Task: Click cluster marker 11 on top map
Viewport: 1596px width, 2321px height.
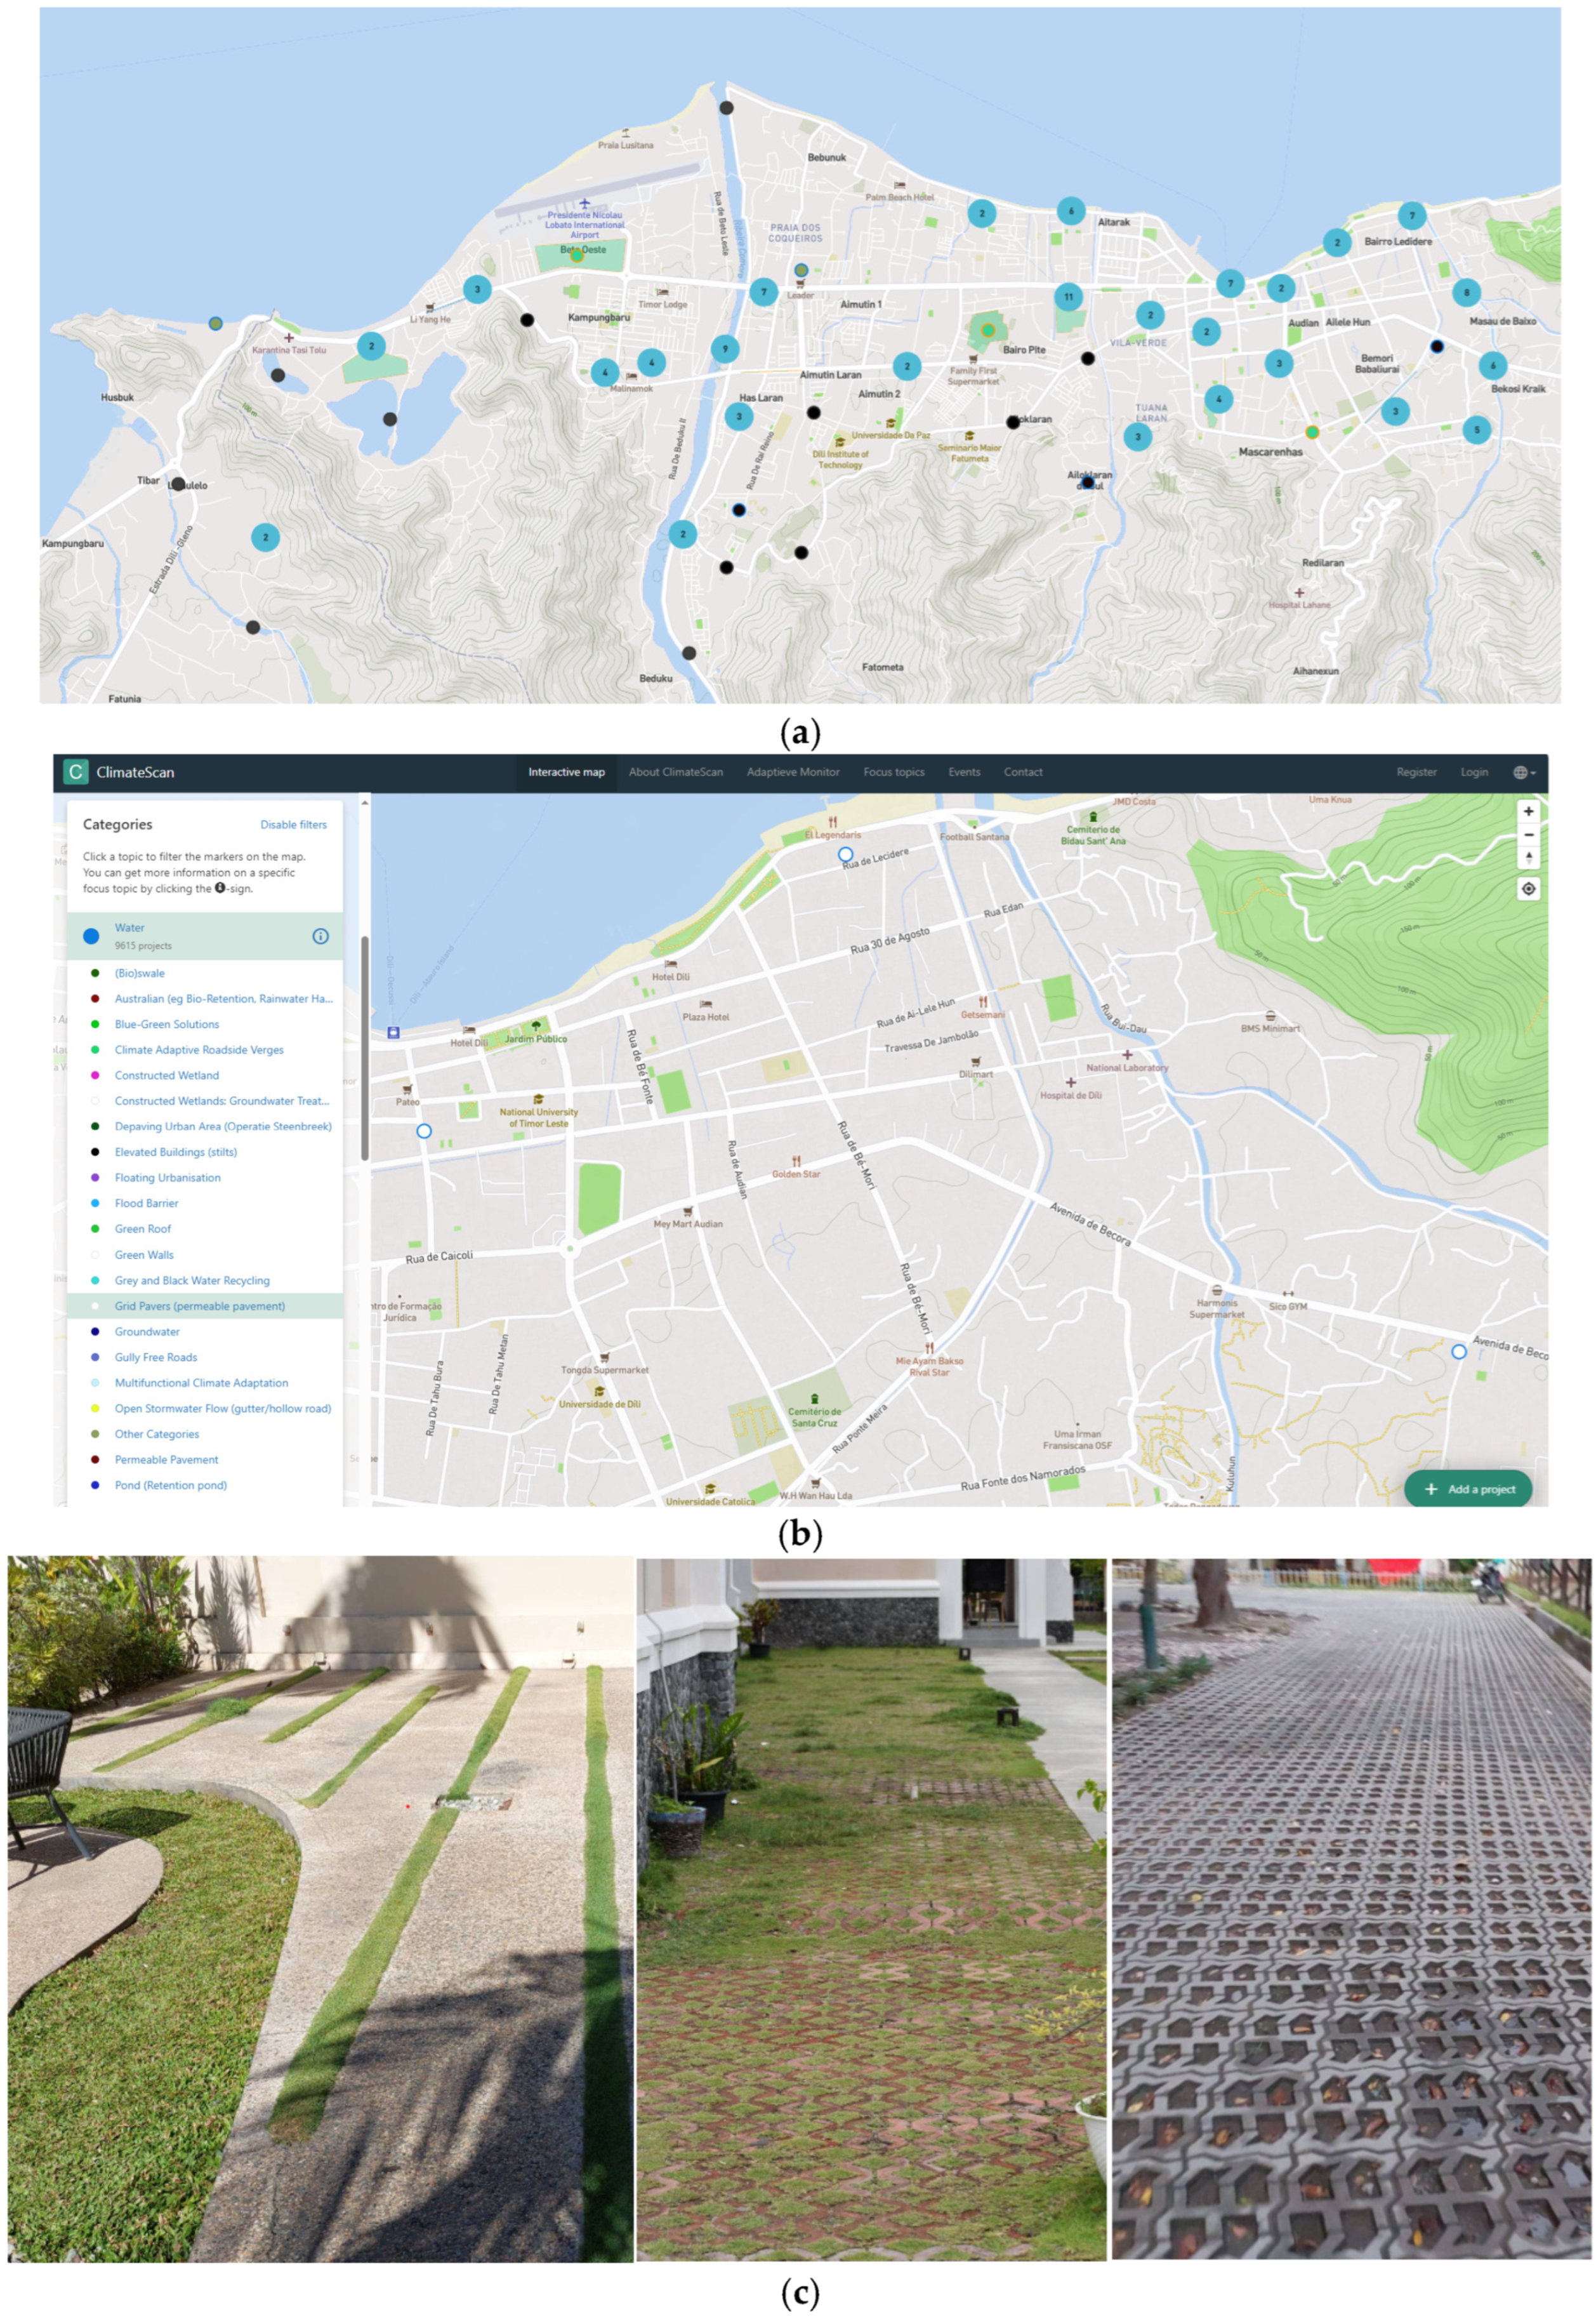Action: (1068, 296)
